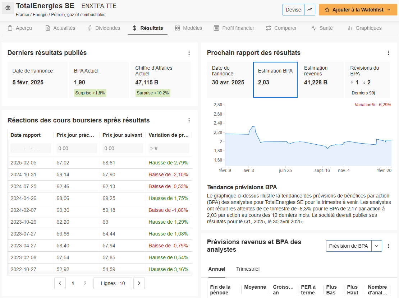Image resolution: width=399 pixels, height=298 pixels.
Task: Expand the Prévision de BPA chevron
Action: click(377, 246)
